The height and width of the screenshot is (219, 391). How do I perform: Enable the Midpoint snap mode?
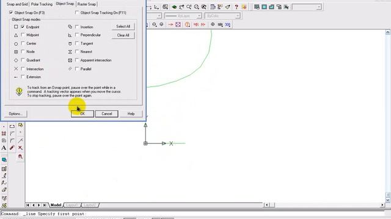pyautogui.click(x=23, y=35)
